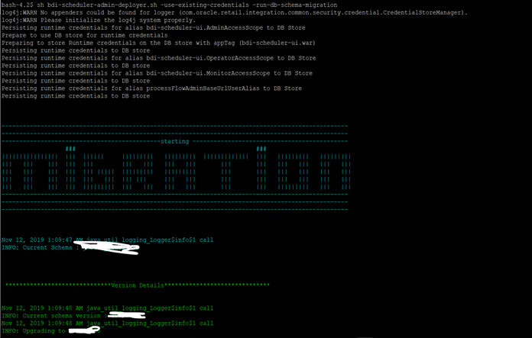Click 'INFO: Upgrading to' line
Viewport: 532px width, 338px height.
click(x=51, y=331)
